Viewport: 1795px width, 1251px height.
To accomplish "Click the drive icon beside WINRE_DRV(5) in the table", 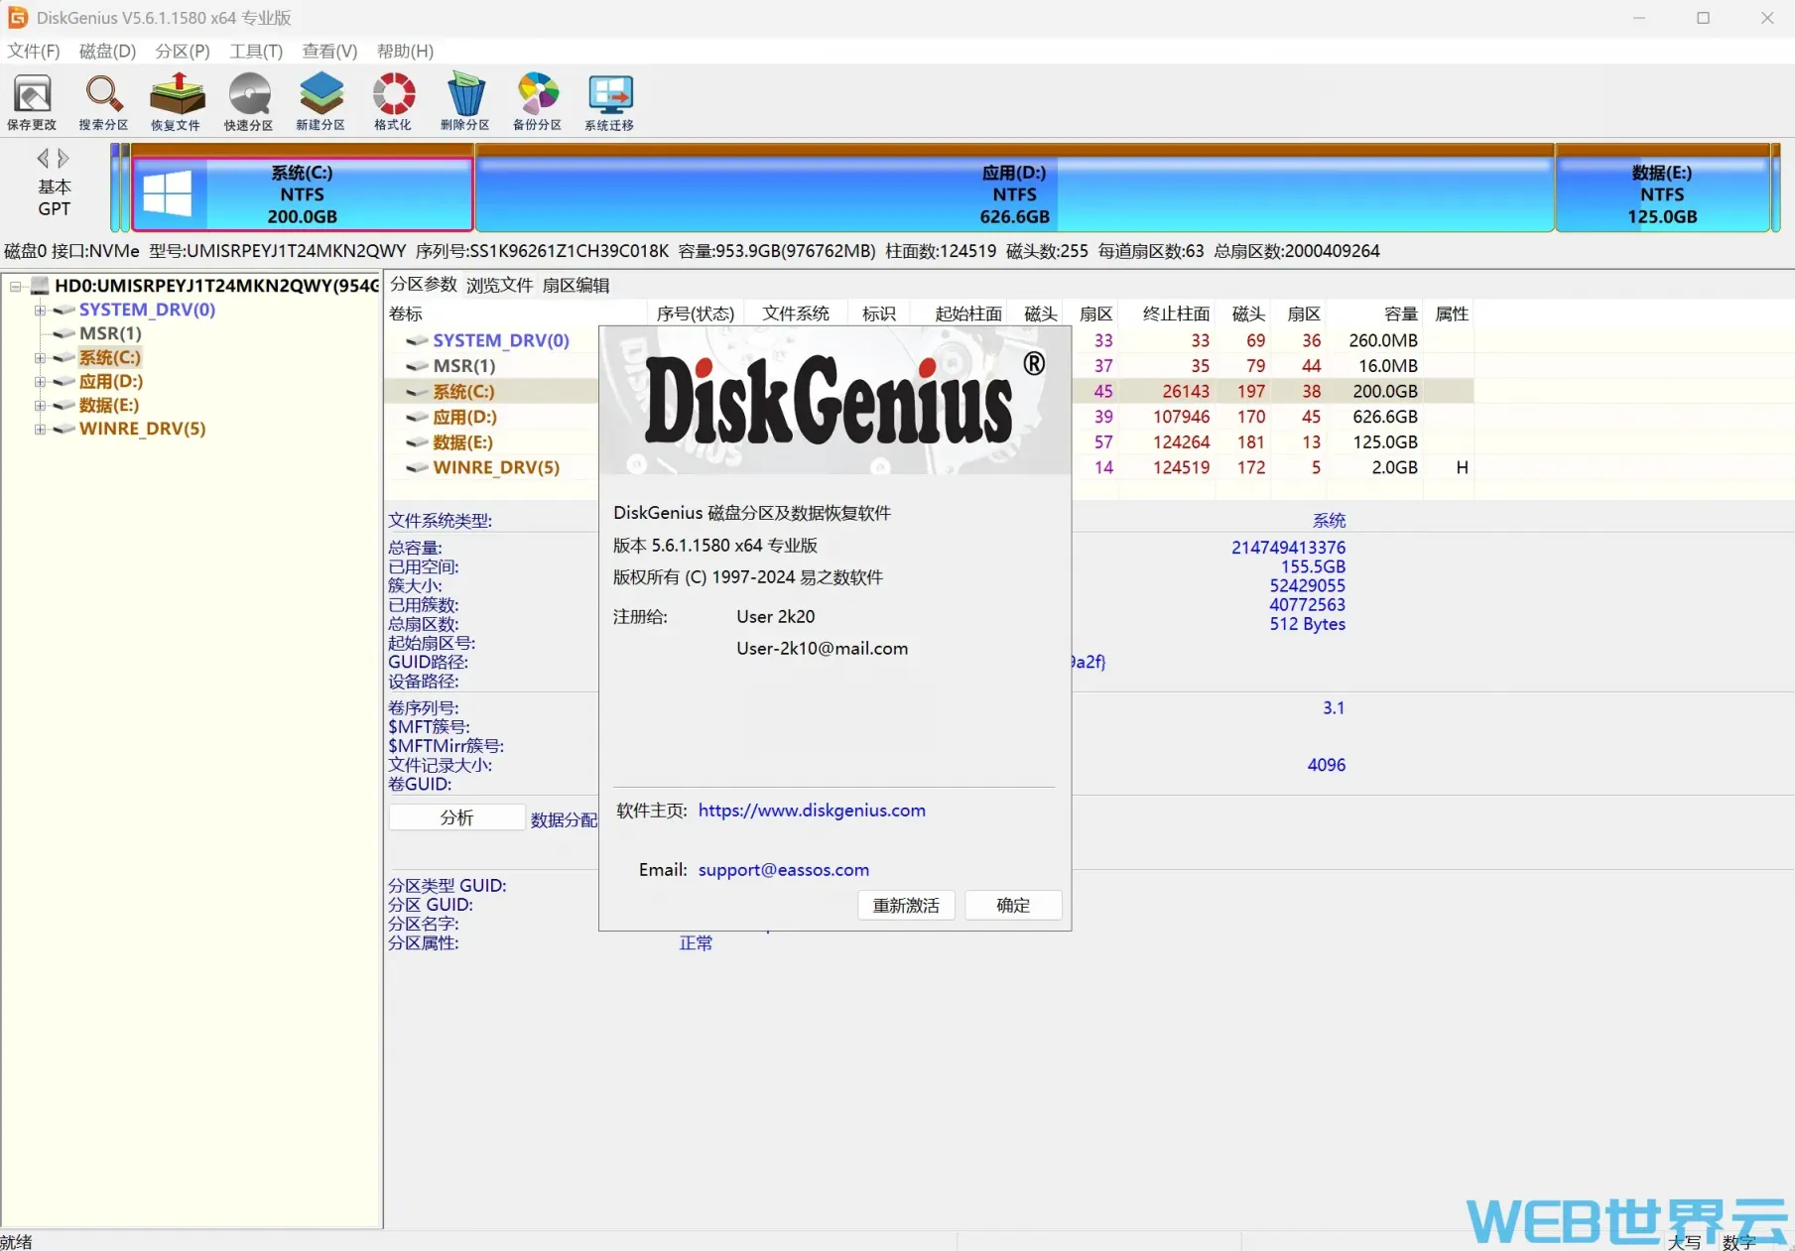I will (418, 467).
